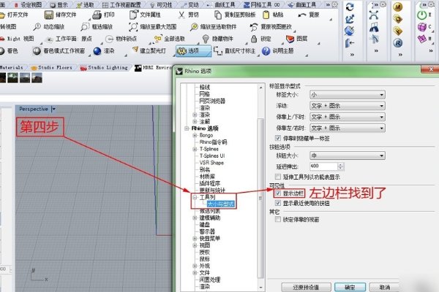Image resolution: width=439 pixels, height=292 pixels.
Task: Click the 选项 options gear button
Action: pyautogui.click(x=193, y=51)
